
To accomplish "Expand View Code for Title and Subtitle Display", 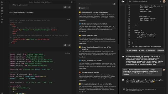I will 83,80.
